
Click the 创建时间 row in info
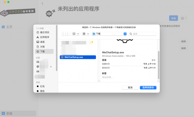coord(129,64)
